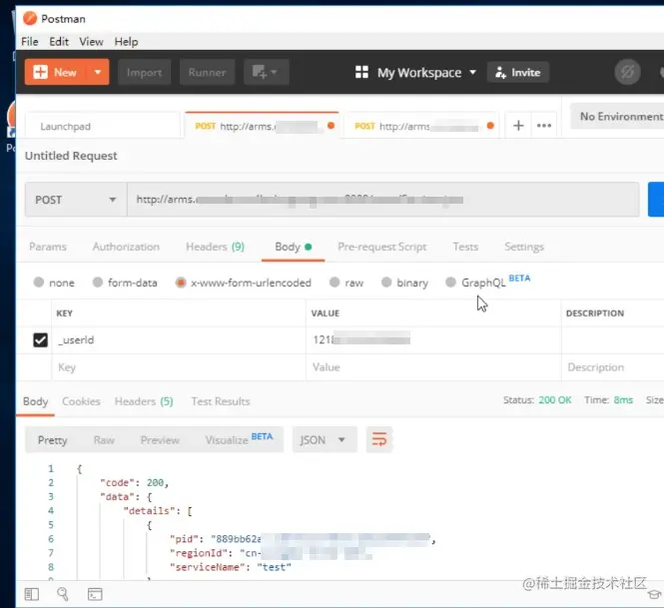The width and height of the screenshot is (664, 608).
Task: Click unsaved dot on second POST tab
Action: click(490, 126)
